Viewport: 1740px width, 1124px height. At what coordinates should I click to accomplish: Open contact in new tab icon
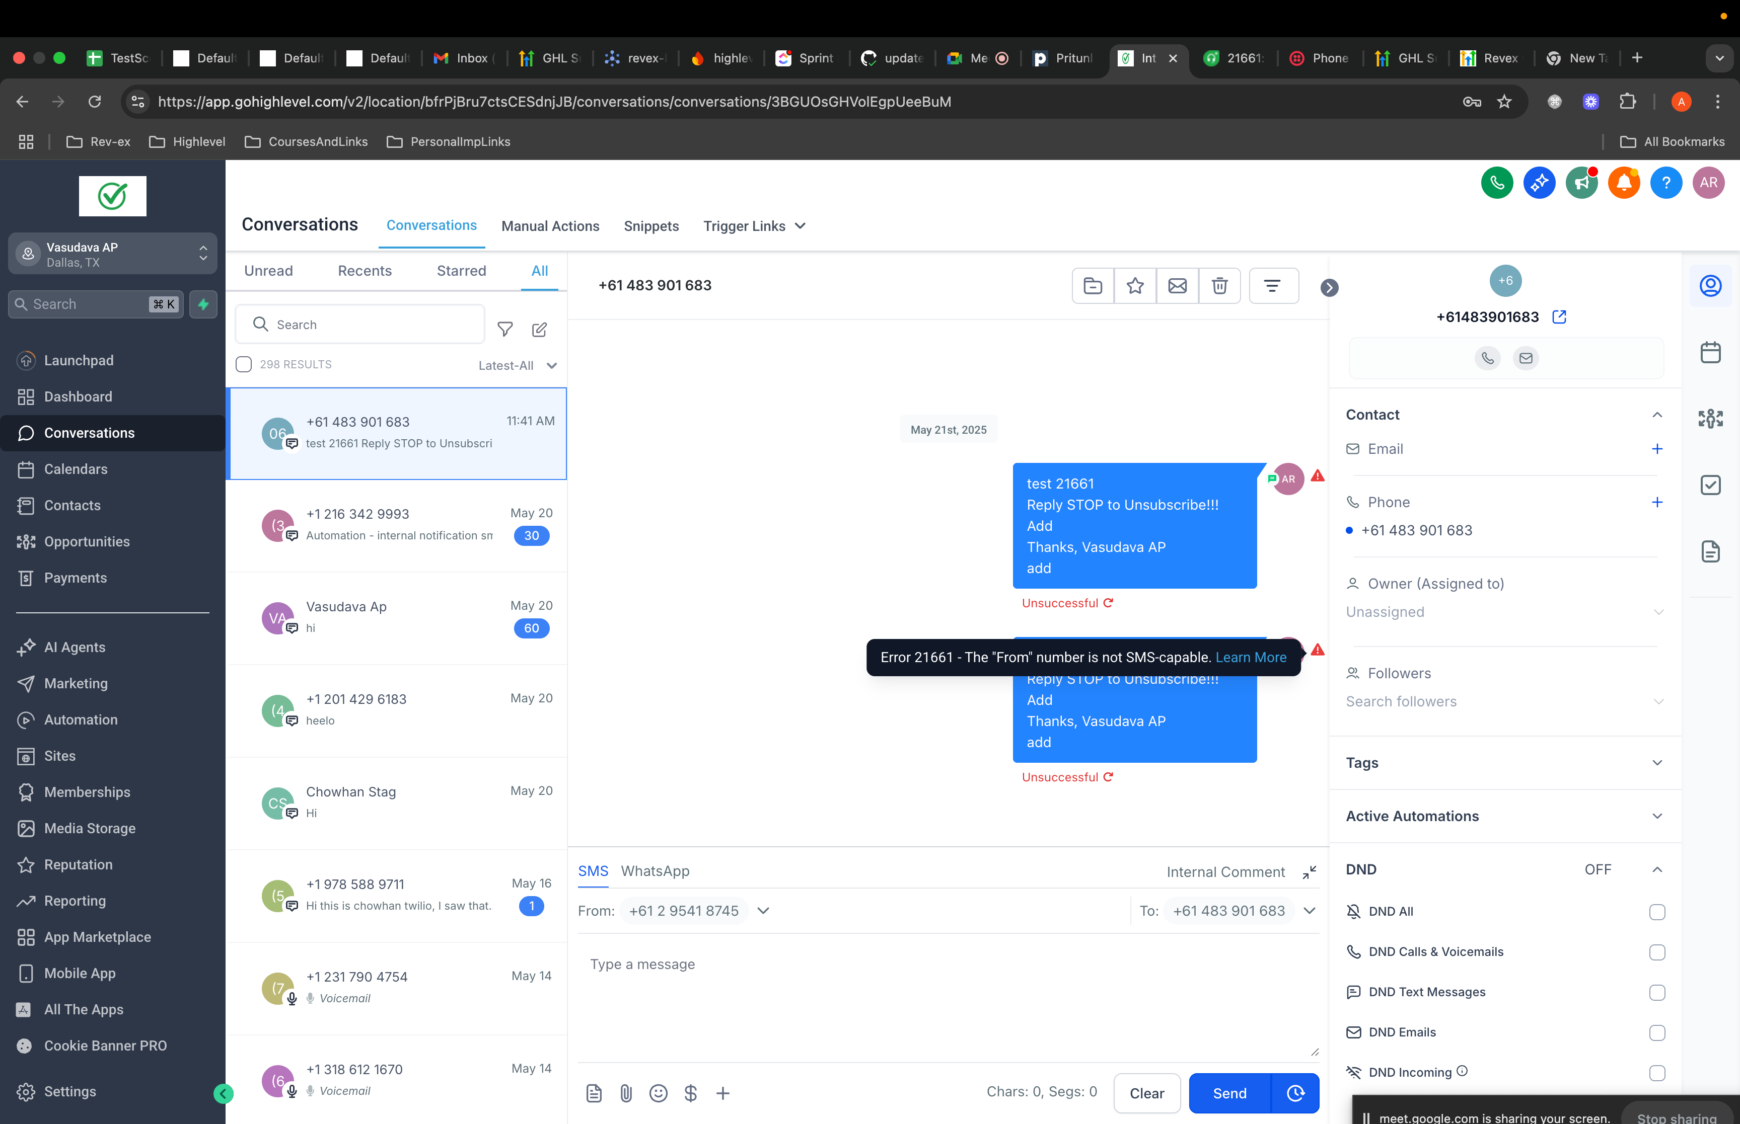[x=1559, y=317]
